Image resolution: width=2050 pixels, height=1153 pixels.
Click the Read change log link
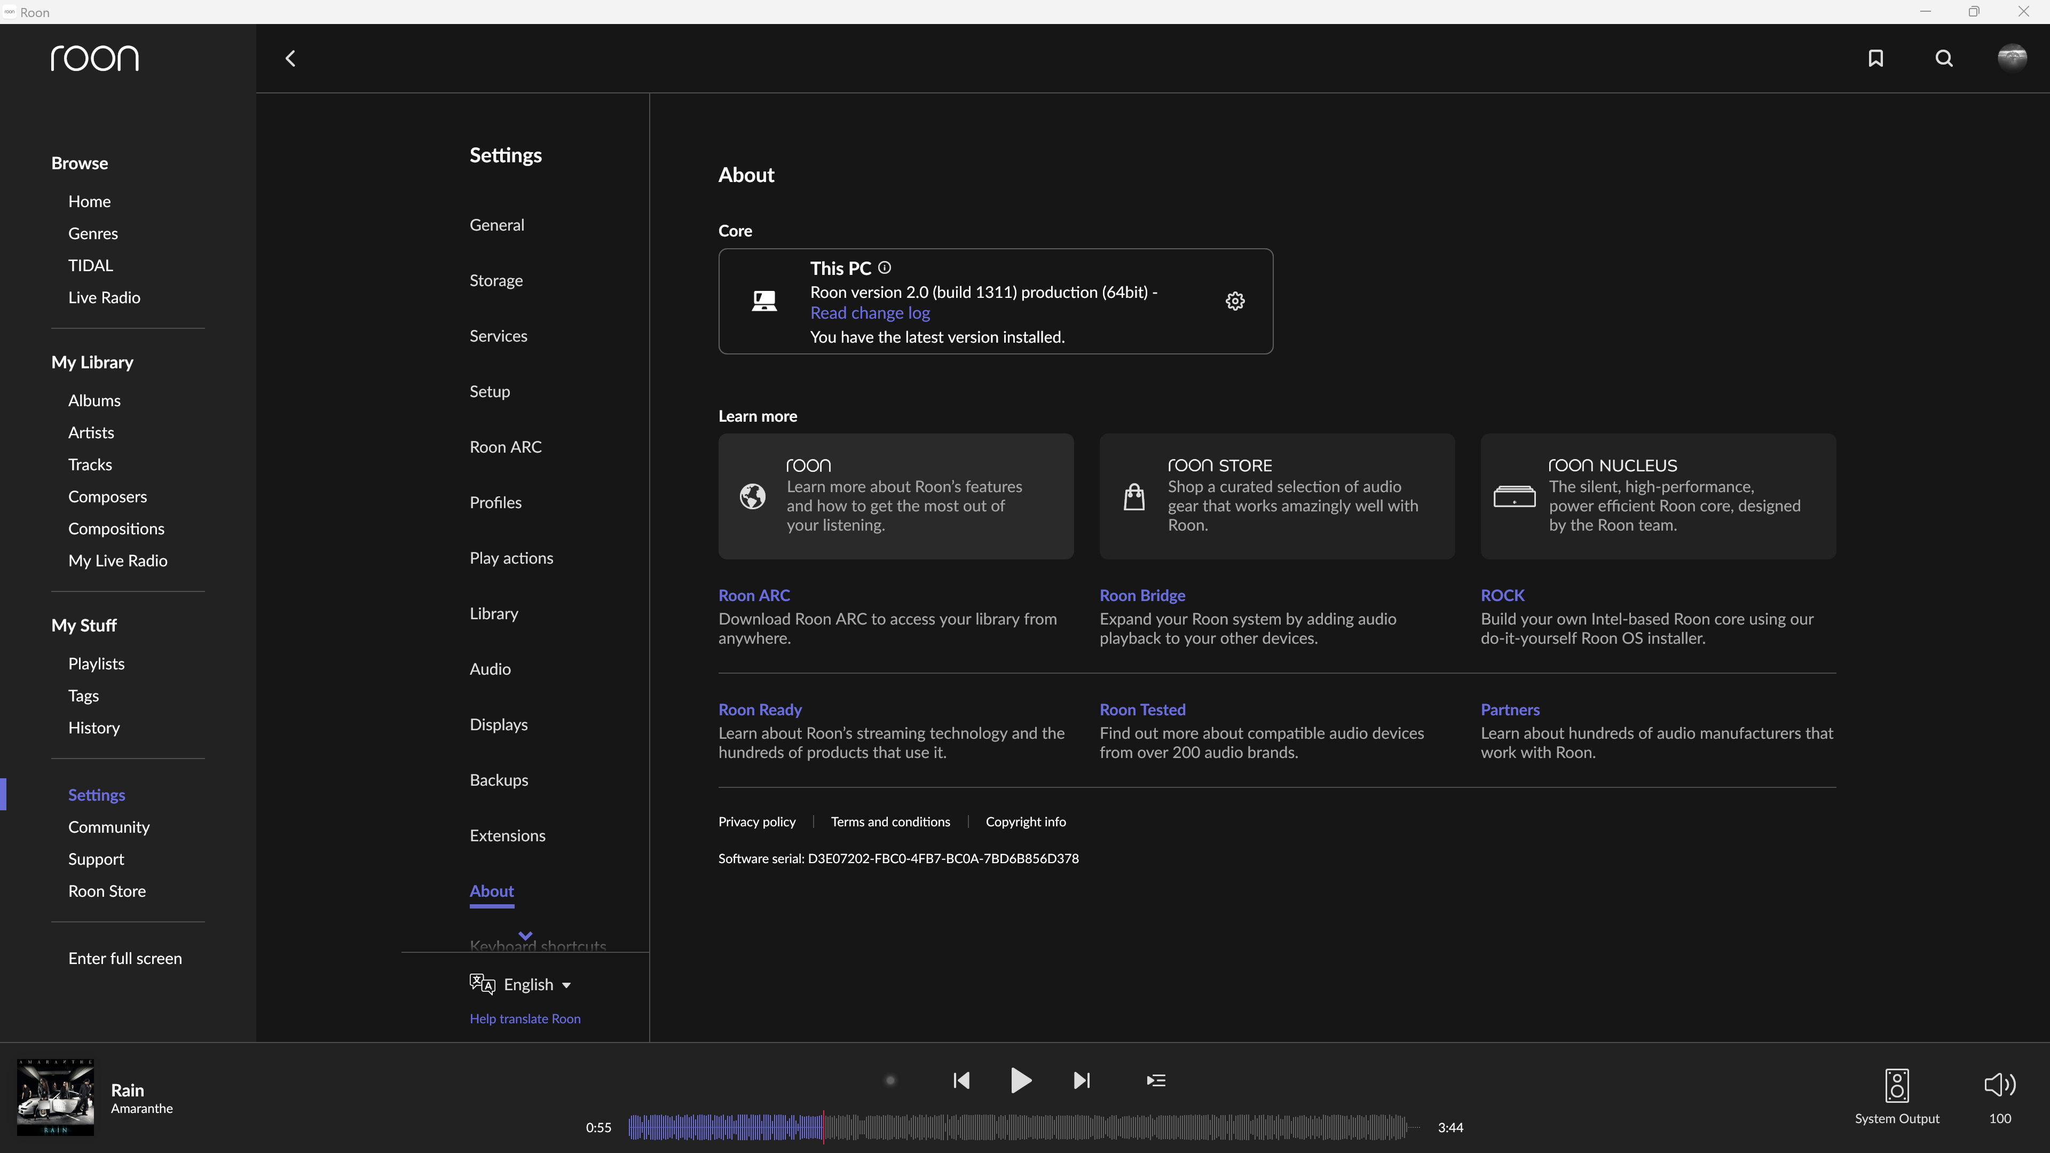[870, 313]
